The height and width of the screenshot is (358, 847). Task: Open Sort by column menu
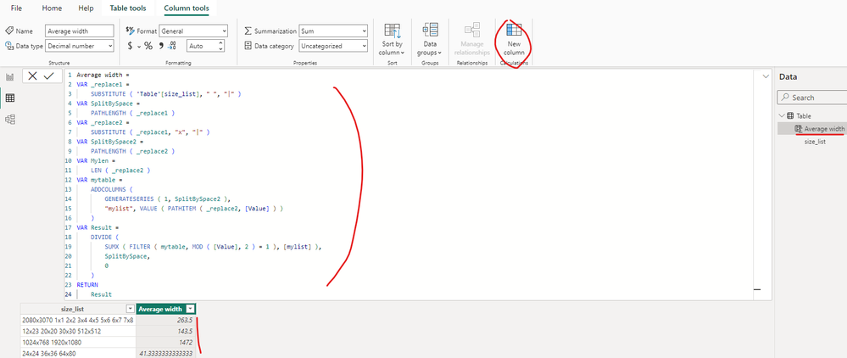coord(393,40)
